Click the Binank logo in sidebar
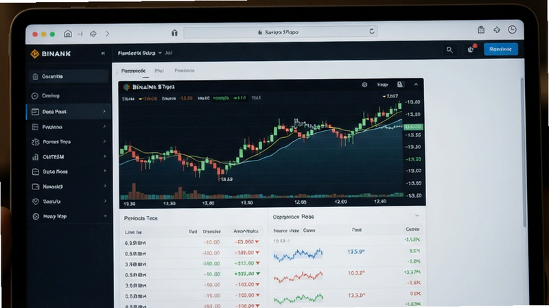This screenshot has width=549, height=308. pyautogui.click(x=50, y=54)
